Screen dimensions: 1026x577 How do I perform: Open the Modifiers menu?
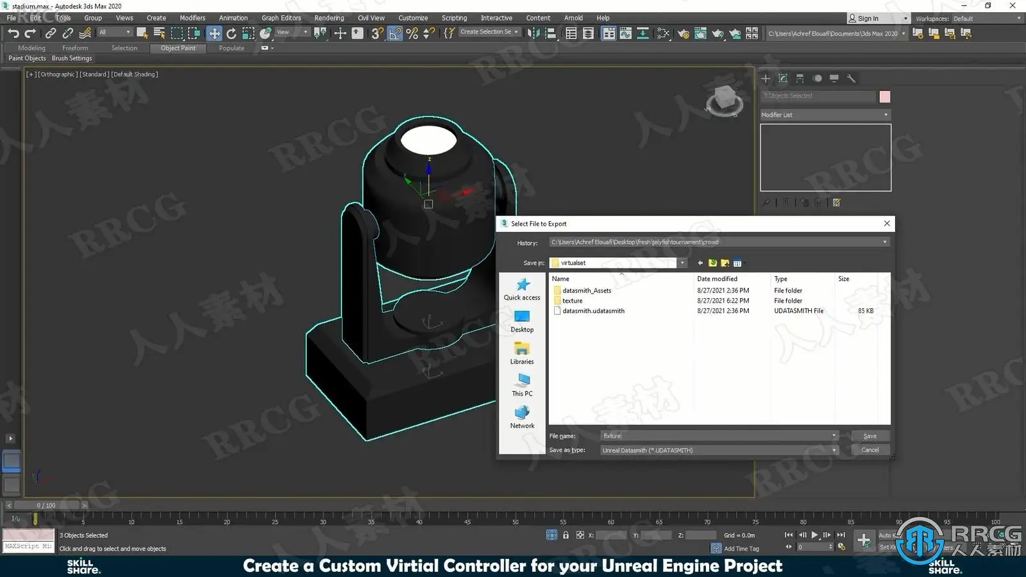tap(192, 18)
